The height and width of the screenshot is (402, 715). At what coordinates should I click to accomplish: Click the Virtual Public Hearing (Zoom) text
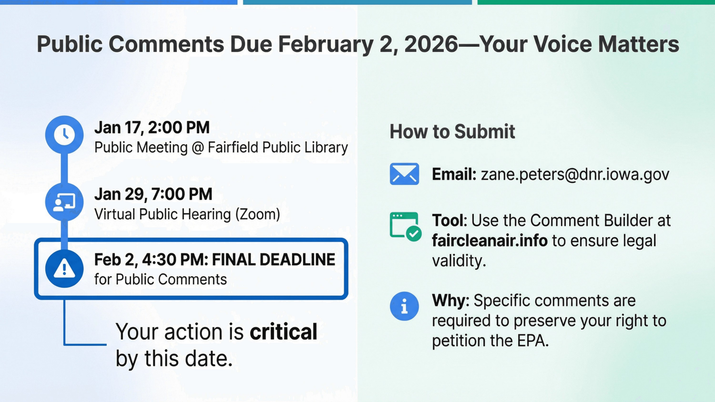click(187, 214)
